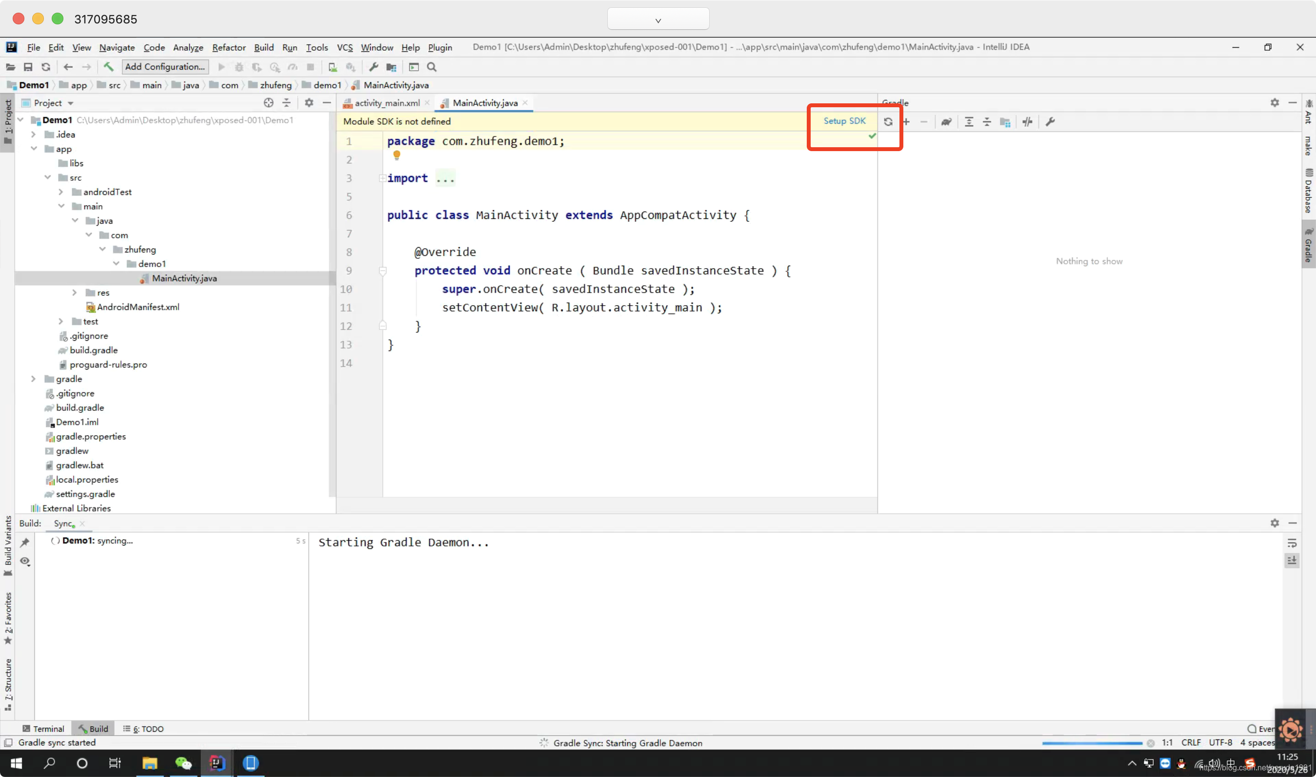Click the green Build Project hammer icon
This screenshot has width=1316, height=777.
coord(108,66)
